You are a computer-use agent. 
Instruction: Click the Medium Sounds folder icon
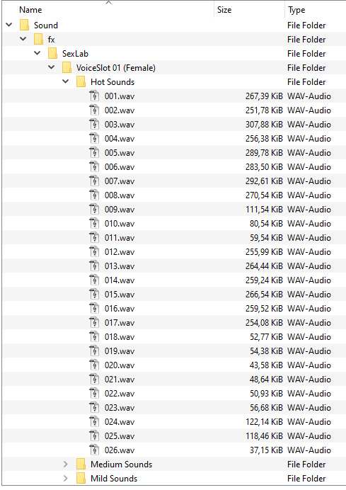click(x=81, y=464)
